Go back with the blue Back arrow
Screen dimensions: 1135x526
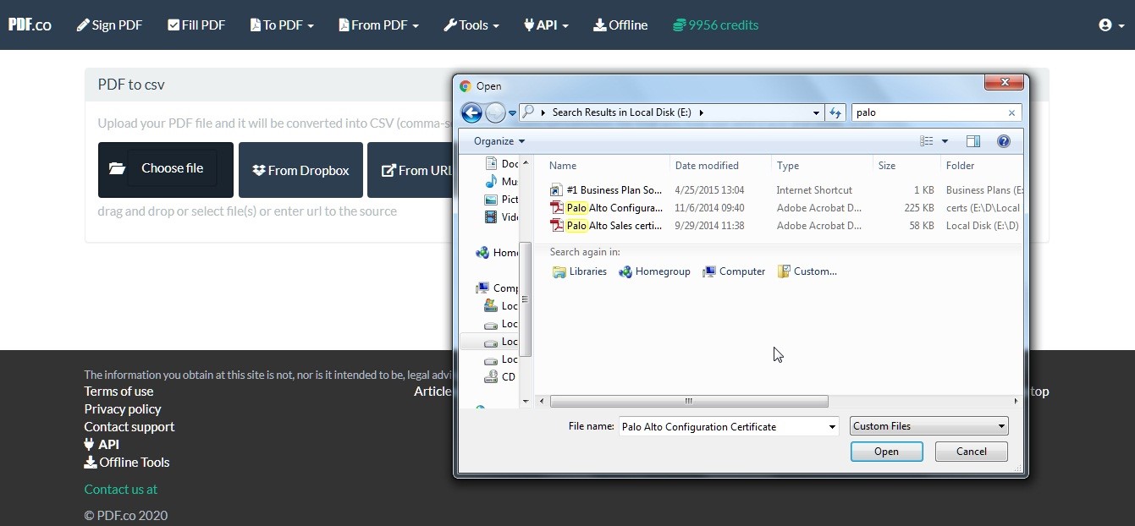[x=471, y=112]
